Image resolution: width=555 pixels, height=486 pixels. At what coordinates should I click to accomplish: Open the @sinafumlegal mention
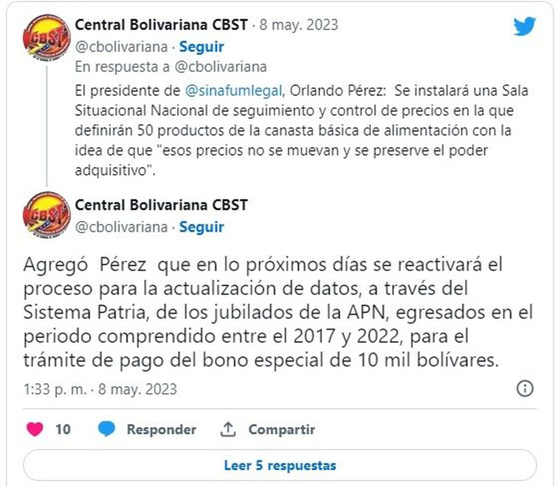pos(233,91)
